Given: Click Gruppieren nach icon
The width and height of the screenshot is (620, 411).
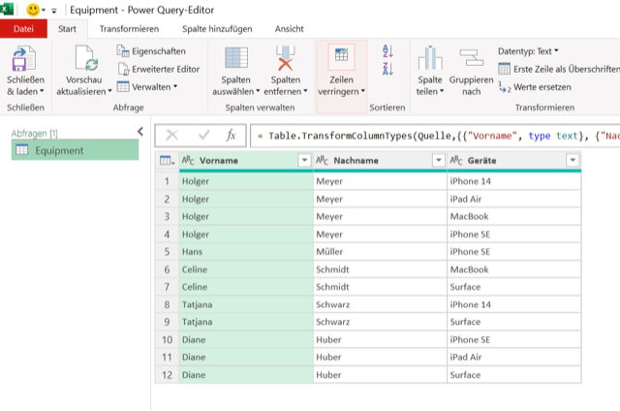Looking at the screenshot, I should pyautogui.click(x=472, y=58).
